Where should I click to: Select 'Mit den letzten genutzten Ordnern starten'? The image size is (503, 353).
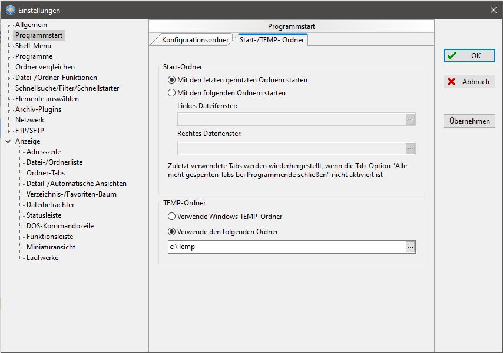(x=172, y=80)
